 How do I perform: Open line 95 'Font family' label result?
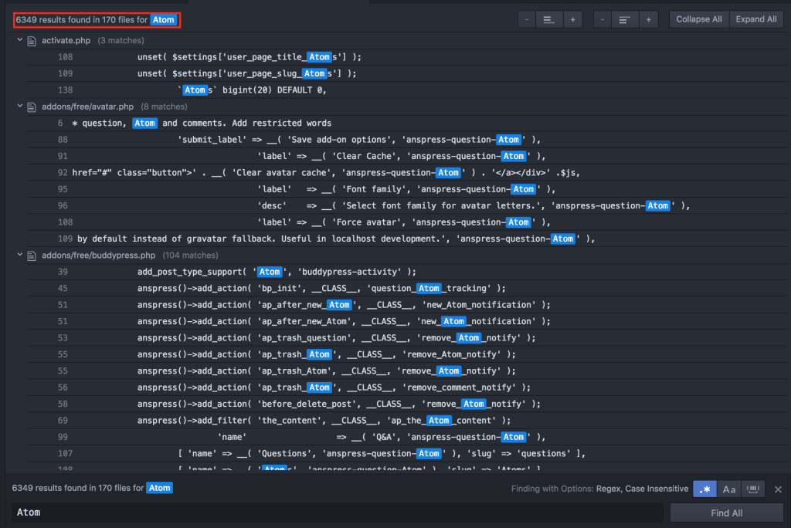tap(407, 189)
